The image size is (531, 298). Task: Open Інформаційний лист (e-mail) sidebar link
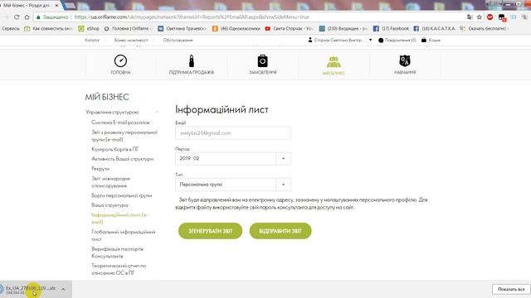pyautogui.click(x=119, y=219)
